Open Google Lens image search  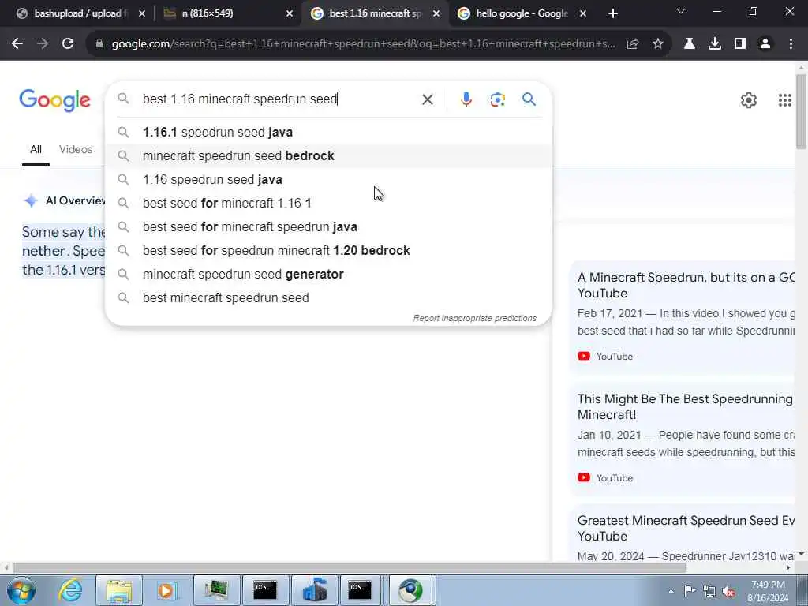pos(497,99)
